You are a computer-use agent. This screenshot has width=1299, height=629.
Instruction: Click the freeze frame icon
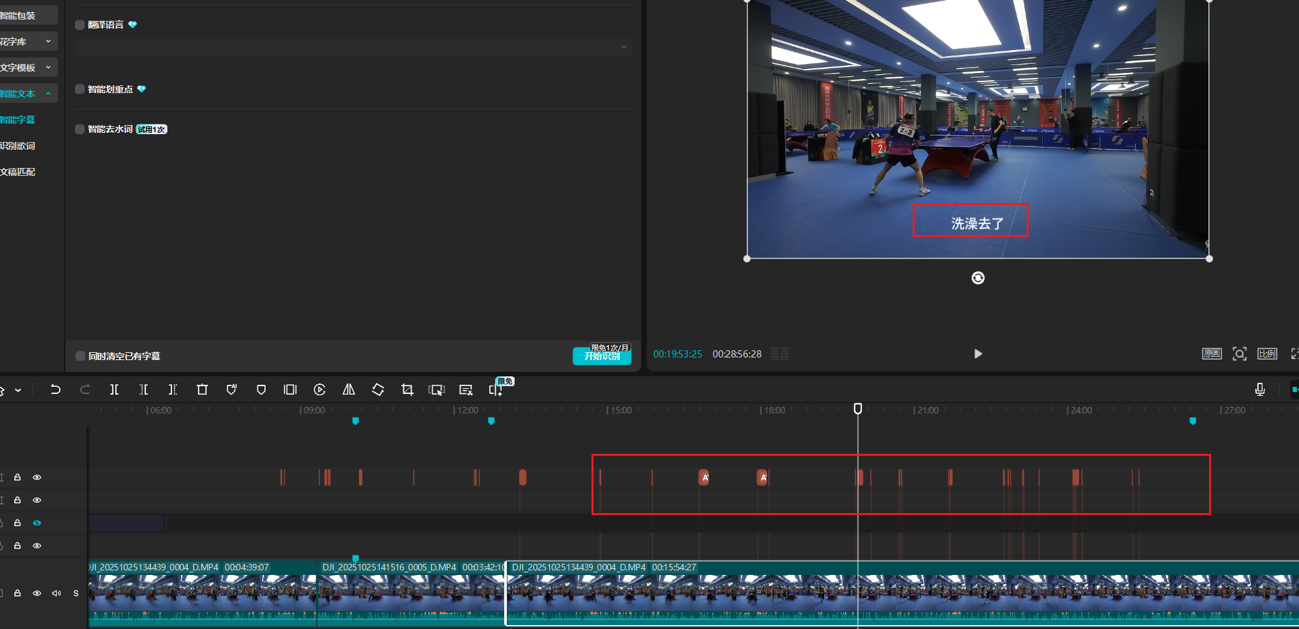point(290,389)
